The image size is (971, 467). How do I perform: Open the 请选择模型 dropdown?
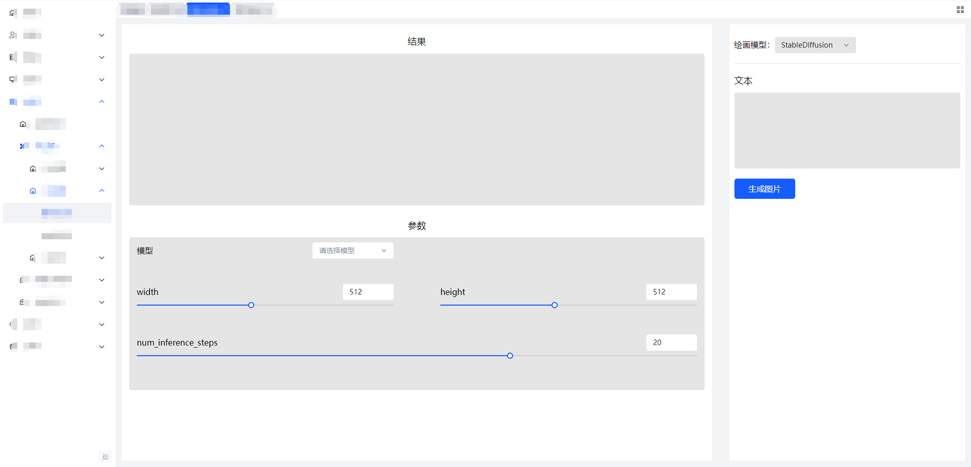click(353, 250)
